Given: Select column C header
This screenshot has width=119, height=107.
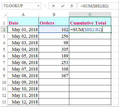Looking at the screenshot, I should coord(90,14).
